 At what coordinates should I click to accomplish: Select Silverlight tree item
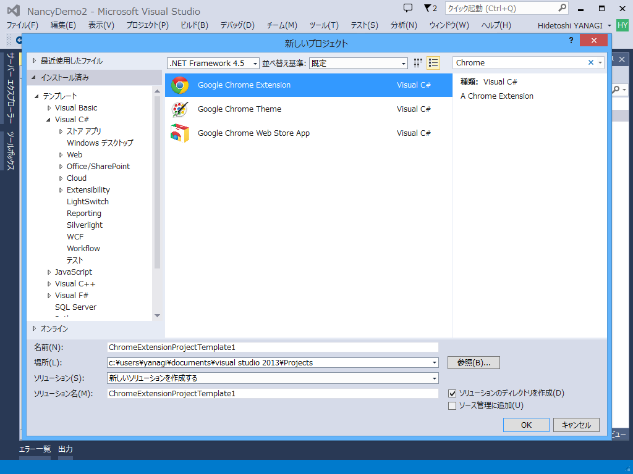coord(85,225)
